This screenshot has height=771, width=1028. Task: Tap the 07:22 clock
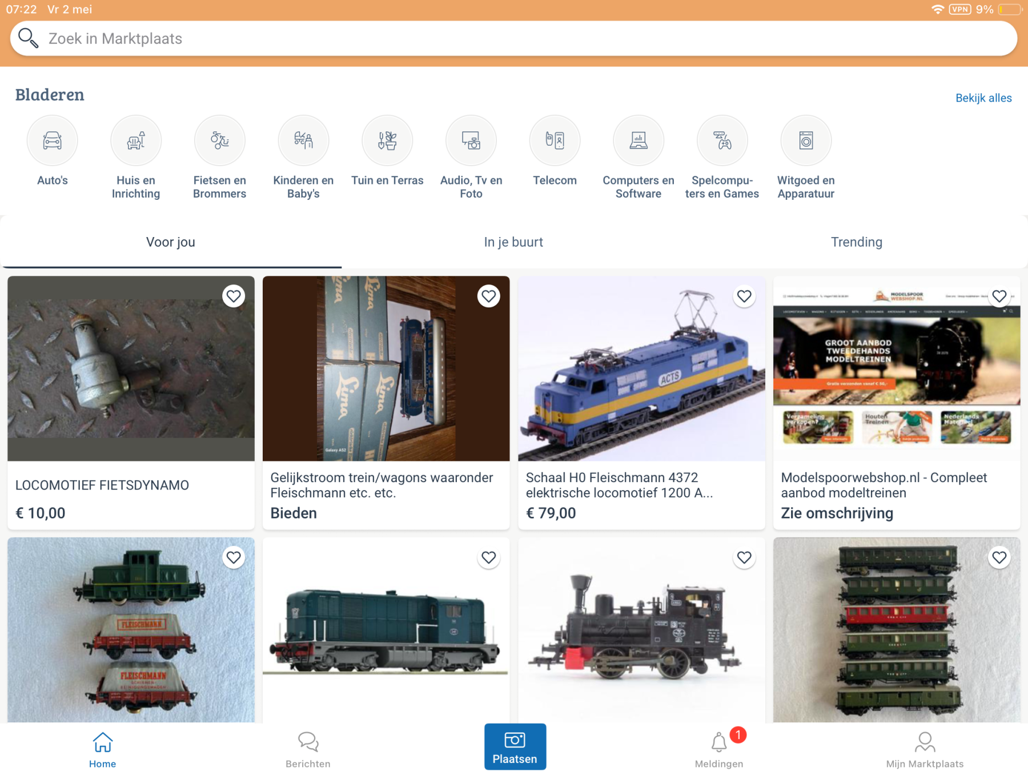(21, 9)
